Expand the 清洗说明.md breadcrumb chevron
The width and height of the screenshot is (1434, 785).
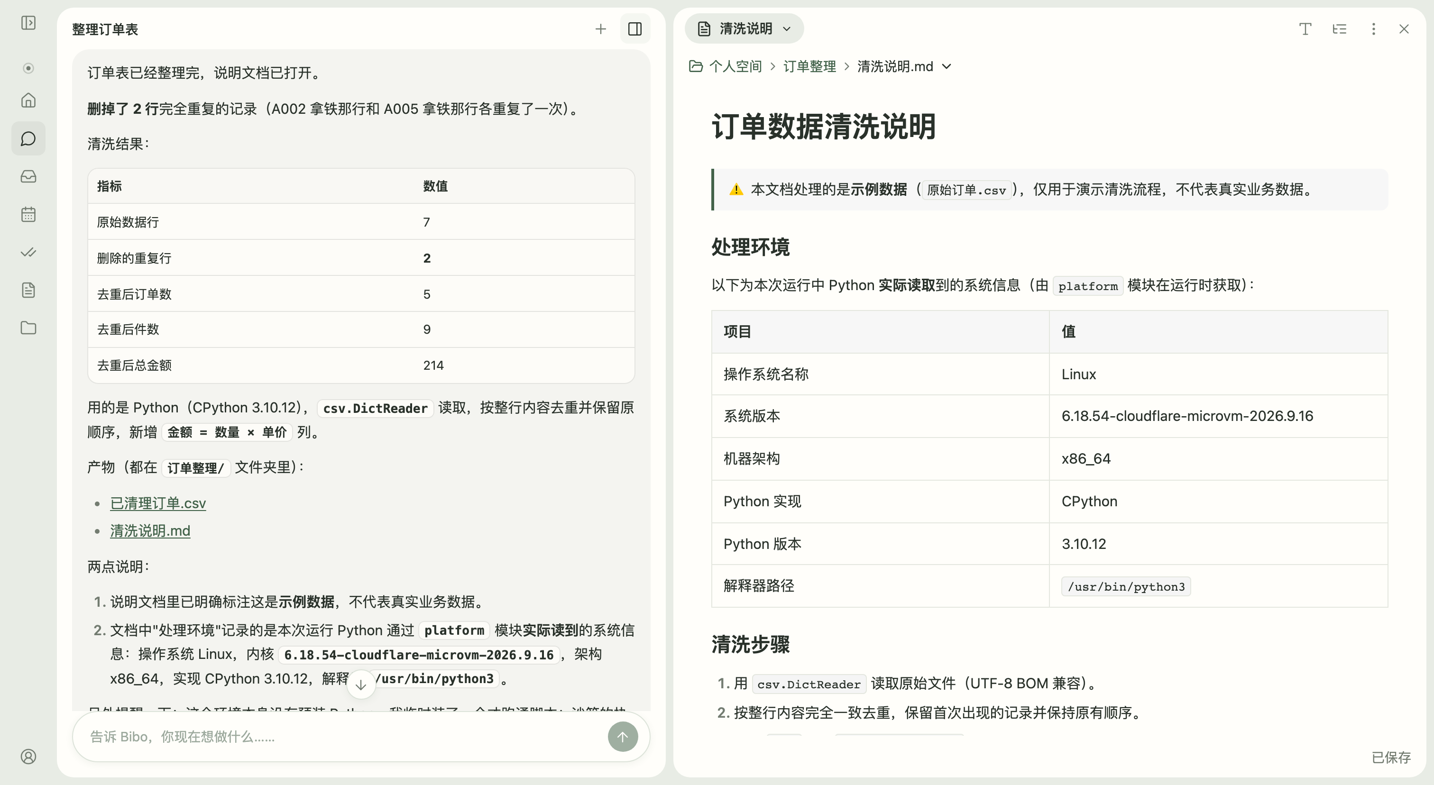(947, 67)
